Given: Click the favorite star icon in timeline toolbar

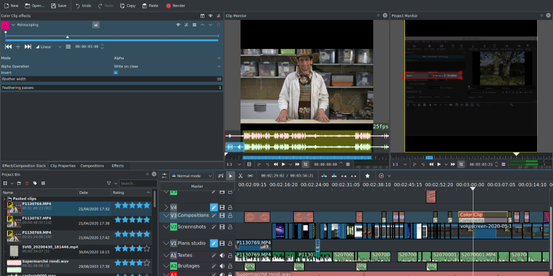Looking at the screenshot, I should click(368, 175).
